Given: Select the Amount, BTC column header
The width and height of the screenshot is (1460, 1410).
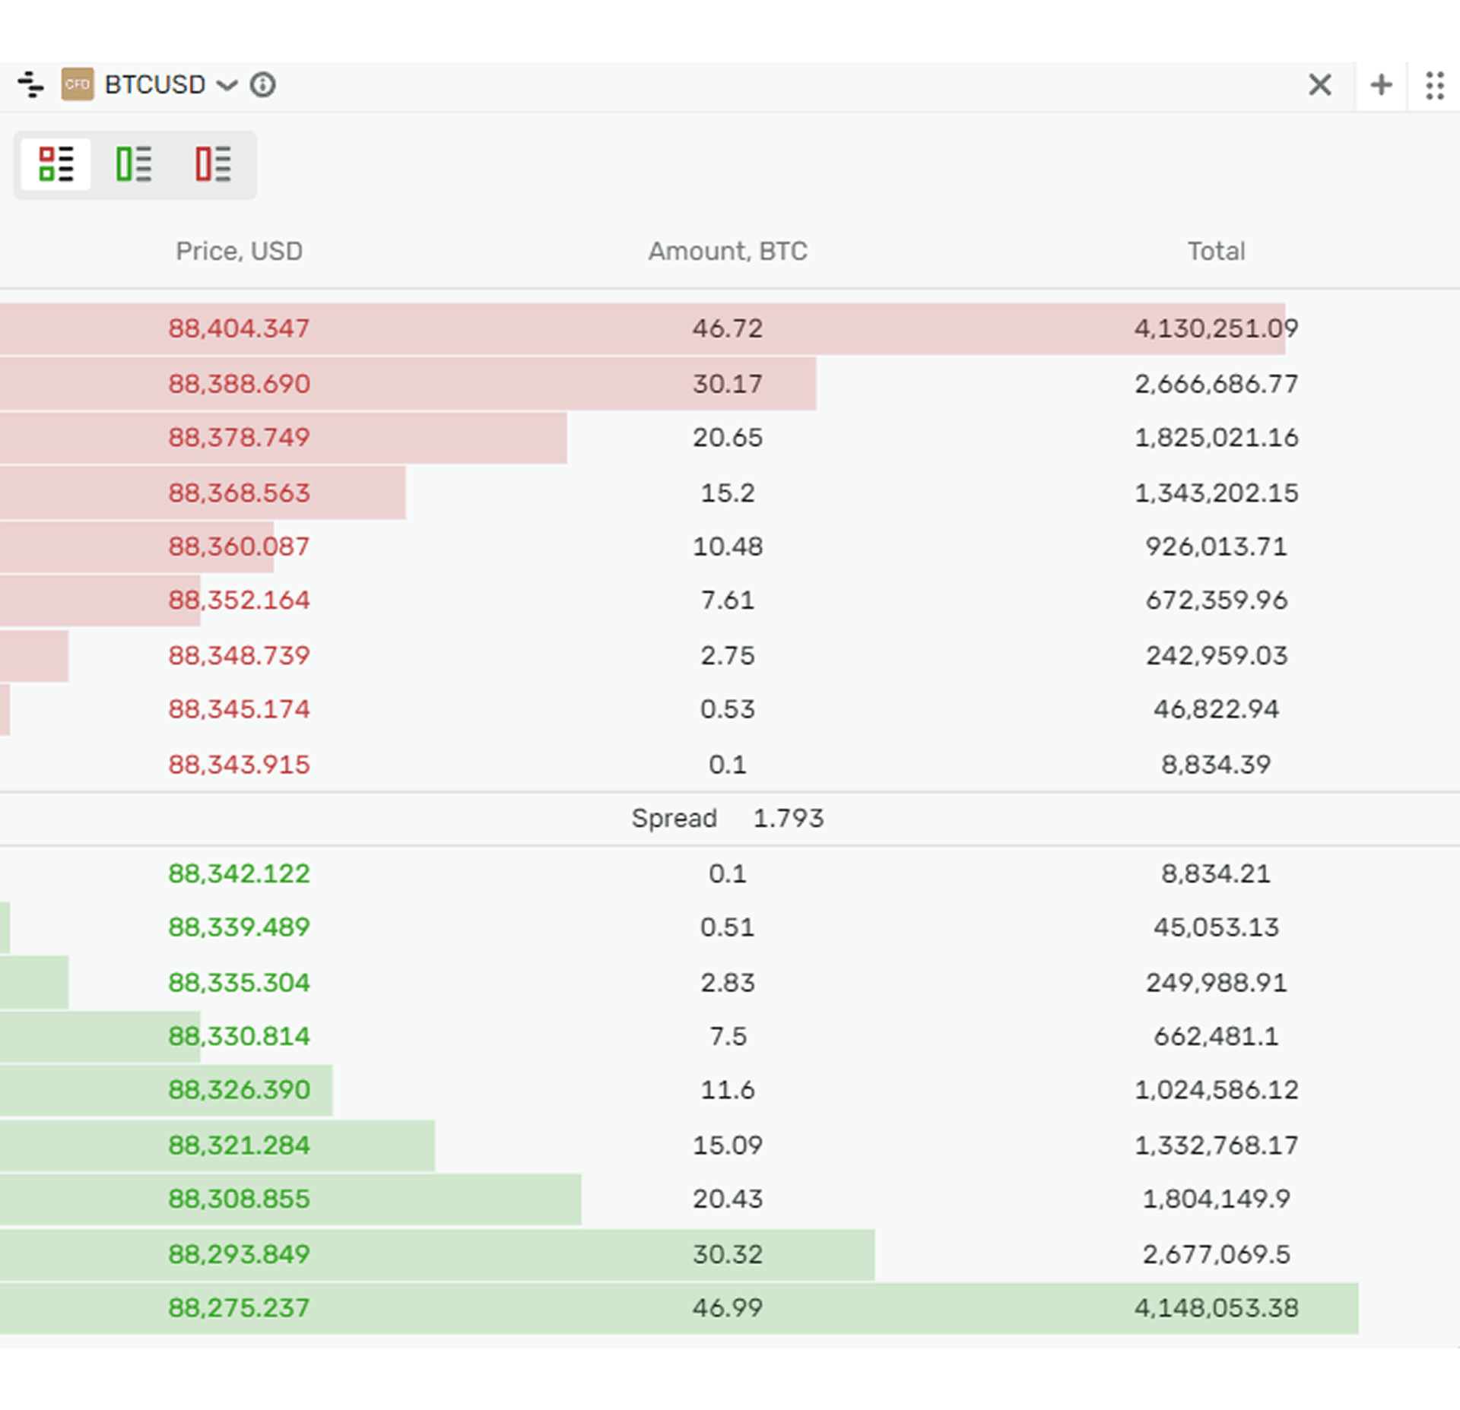Looking at the screenshot, I should click(728, 251).
